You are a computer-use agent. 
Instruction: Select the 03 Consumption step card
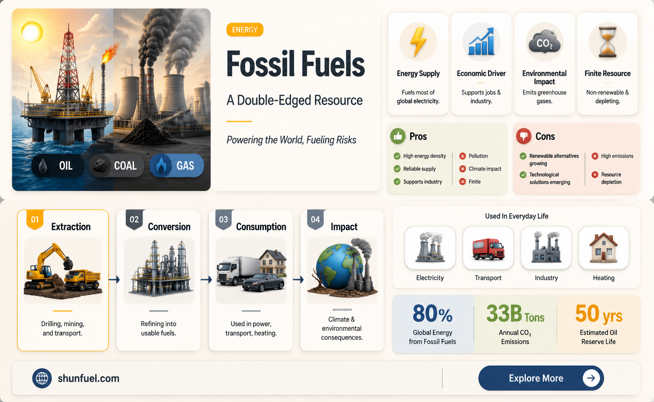251,281
